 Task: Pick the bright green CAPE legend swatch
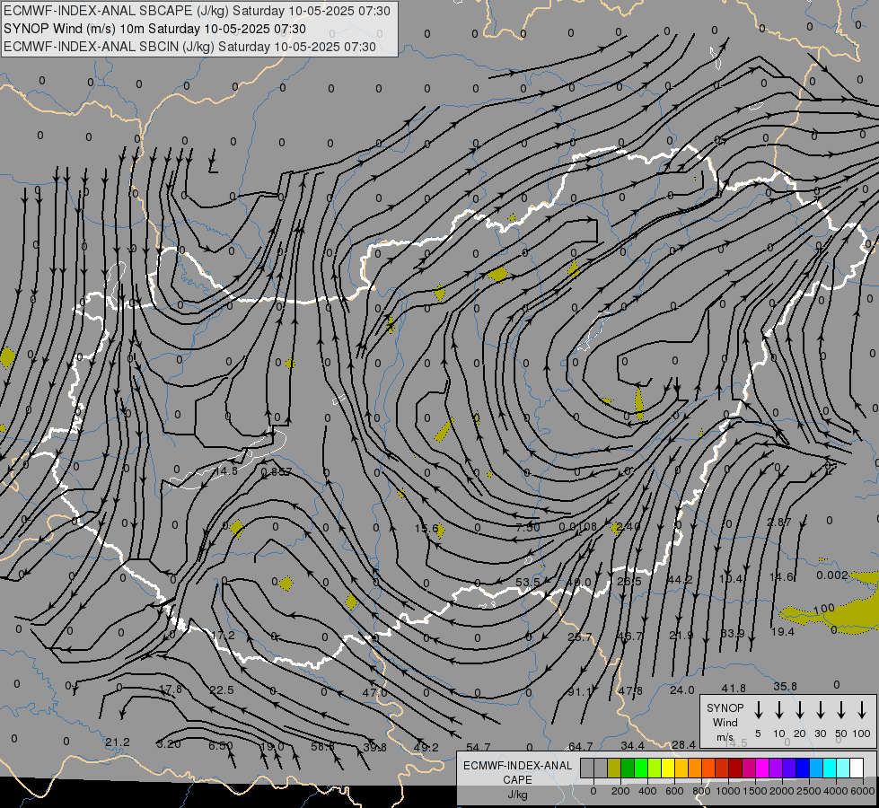641,768
